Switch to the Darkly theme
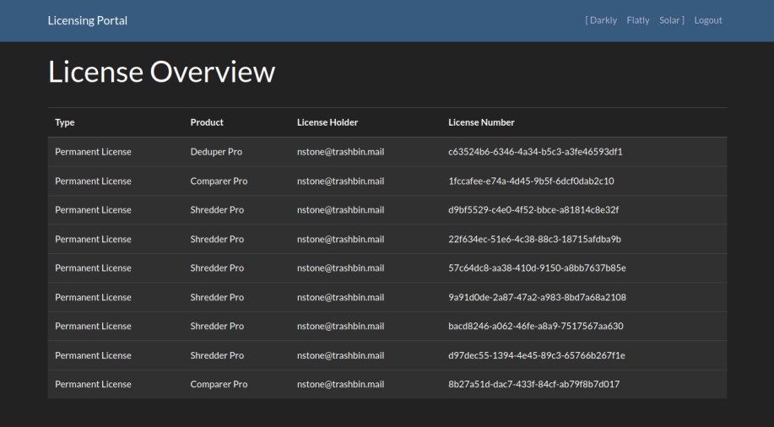Viewport: 774px width, 427px height. [x=604, y=20]
